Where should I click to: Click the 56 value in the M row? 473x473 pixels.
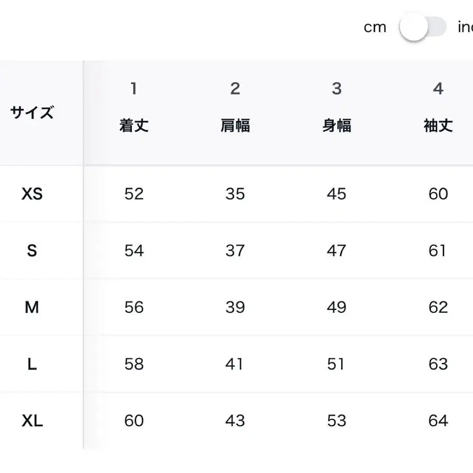tap(133, 307)
